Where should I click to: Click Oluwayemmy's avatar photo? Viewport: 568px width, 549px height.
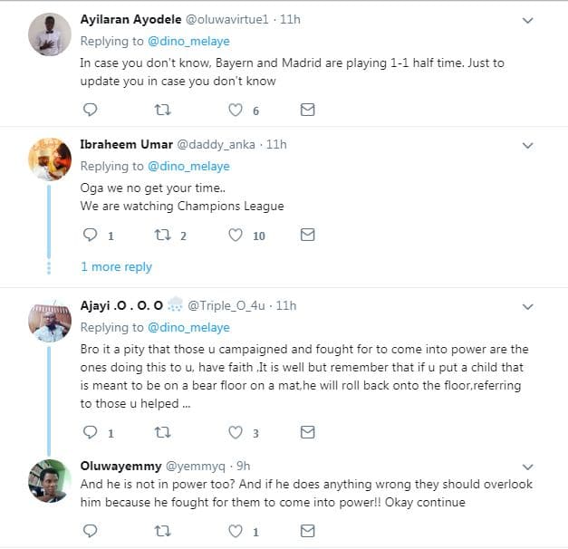50,482
